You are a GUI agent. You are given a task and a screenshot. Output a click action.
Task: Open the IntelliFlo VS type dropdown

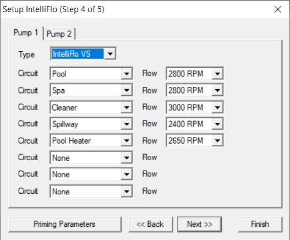click(x=110, y=53)
